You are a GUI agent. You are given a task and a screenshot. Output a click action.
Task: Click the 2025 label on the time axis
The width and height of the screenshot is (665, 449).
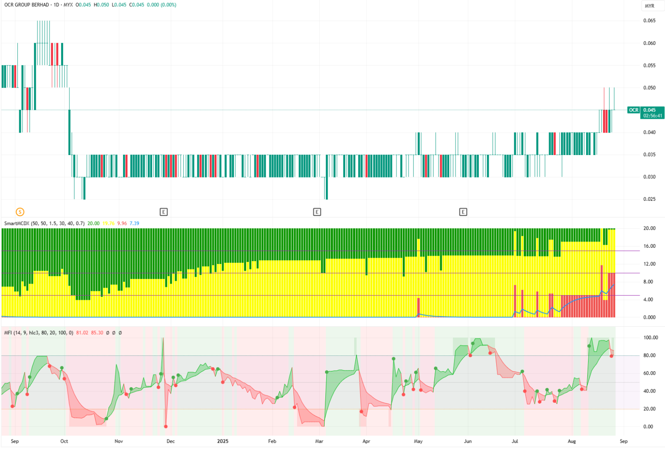click(x=223, y=442)
